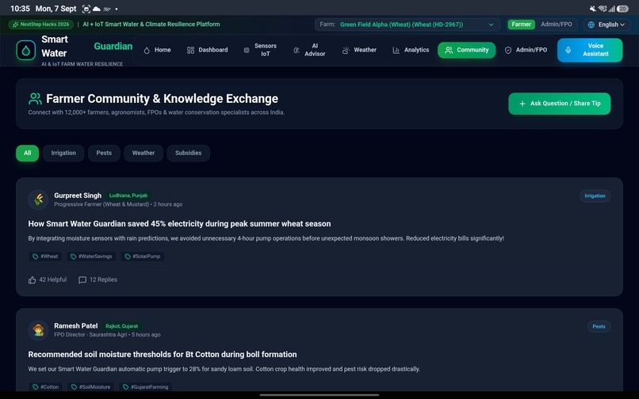
Task: Click the chevron in the Farm dropdown
Action: [x=491, y=25]
